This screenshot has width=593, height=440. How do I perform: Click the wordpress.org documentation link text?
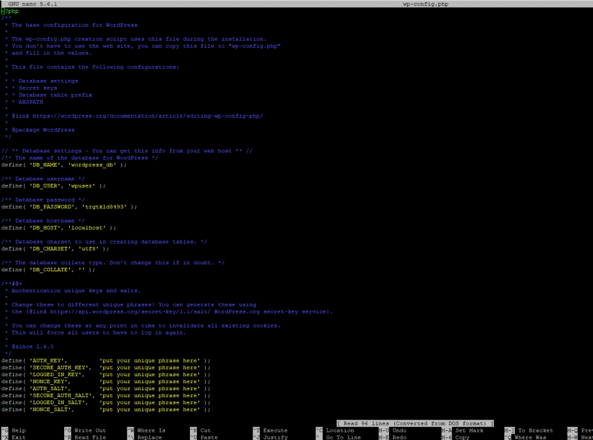(148, 116)
